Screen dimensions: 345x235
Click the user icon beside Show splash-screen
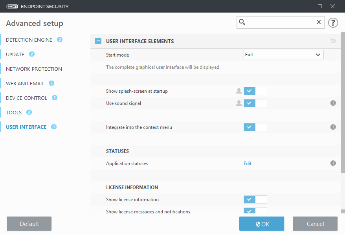[x=239, y=91]
